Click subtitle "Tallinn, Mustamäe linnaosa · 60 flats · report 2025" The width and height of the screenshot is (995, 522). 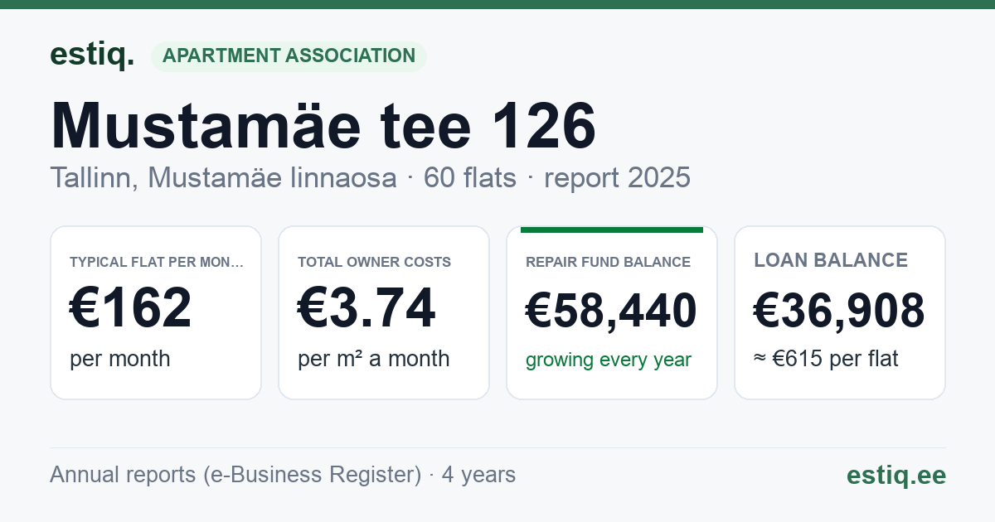[x=370, y=177]
